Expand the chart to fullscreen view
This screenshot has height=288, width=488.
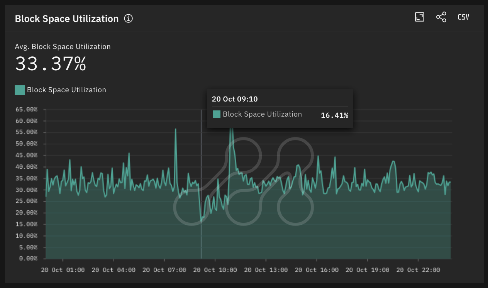pyautogui.click(x=419, y=17)
